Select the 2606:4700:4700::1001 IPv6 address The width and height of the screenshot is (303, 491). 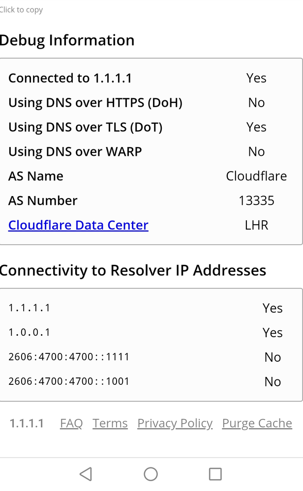pos(69,381)
